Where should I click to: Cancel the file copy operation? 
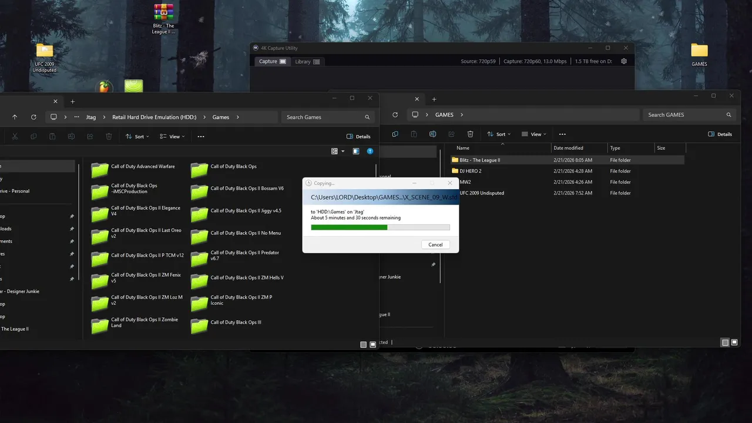click(x=435, y=244)
